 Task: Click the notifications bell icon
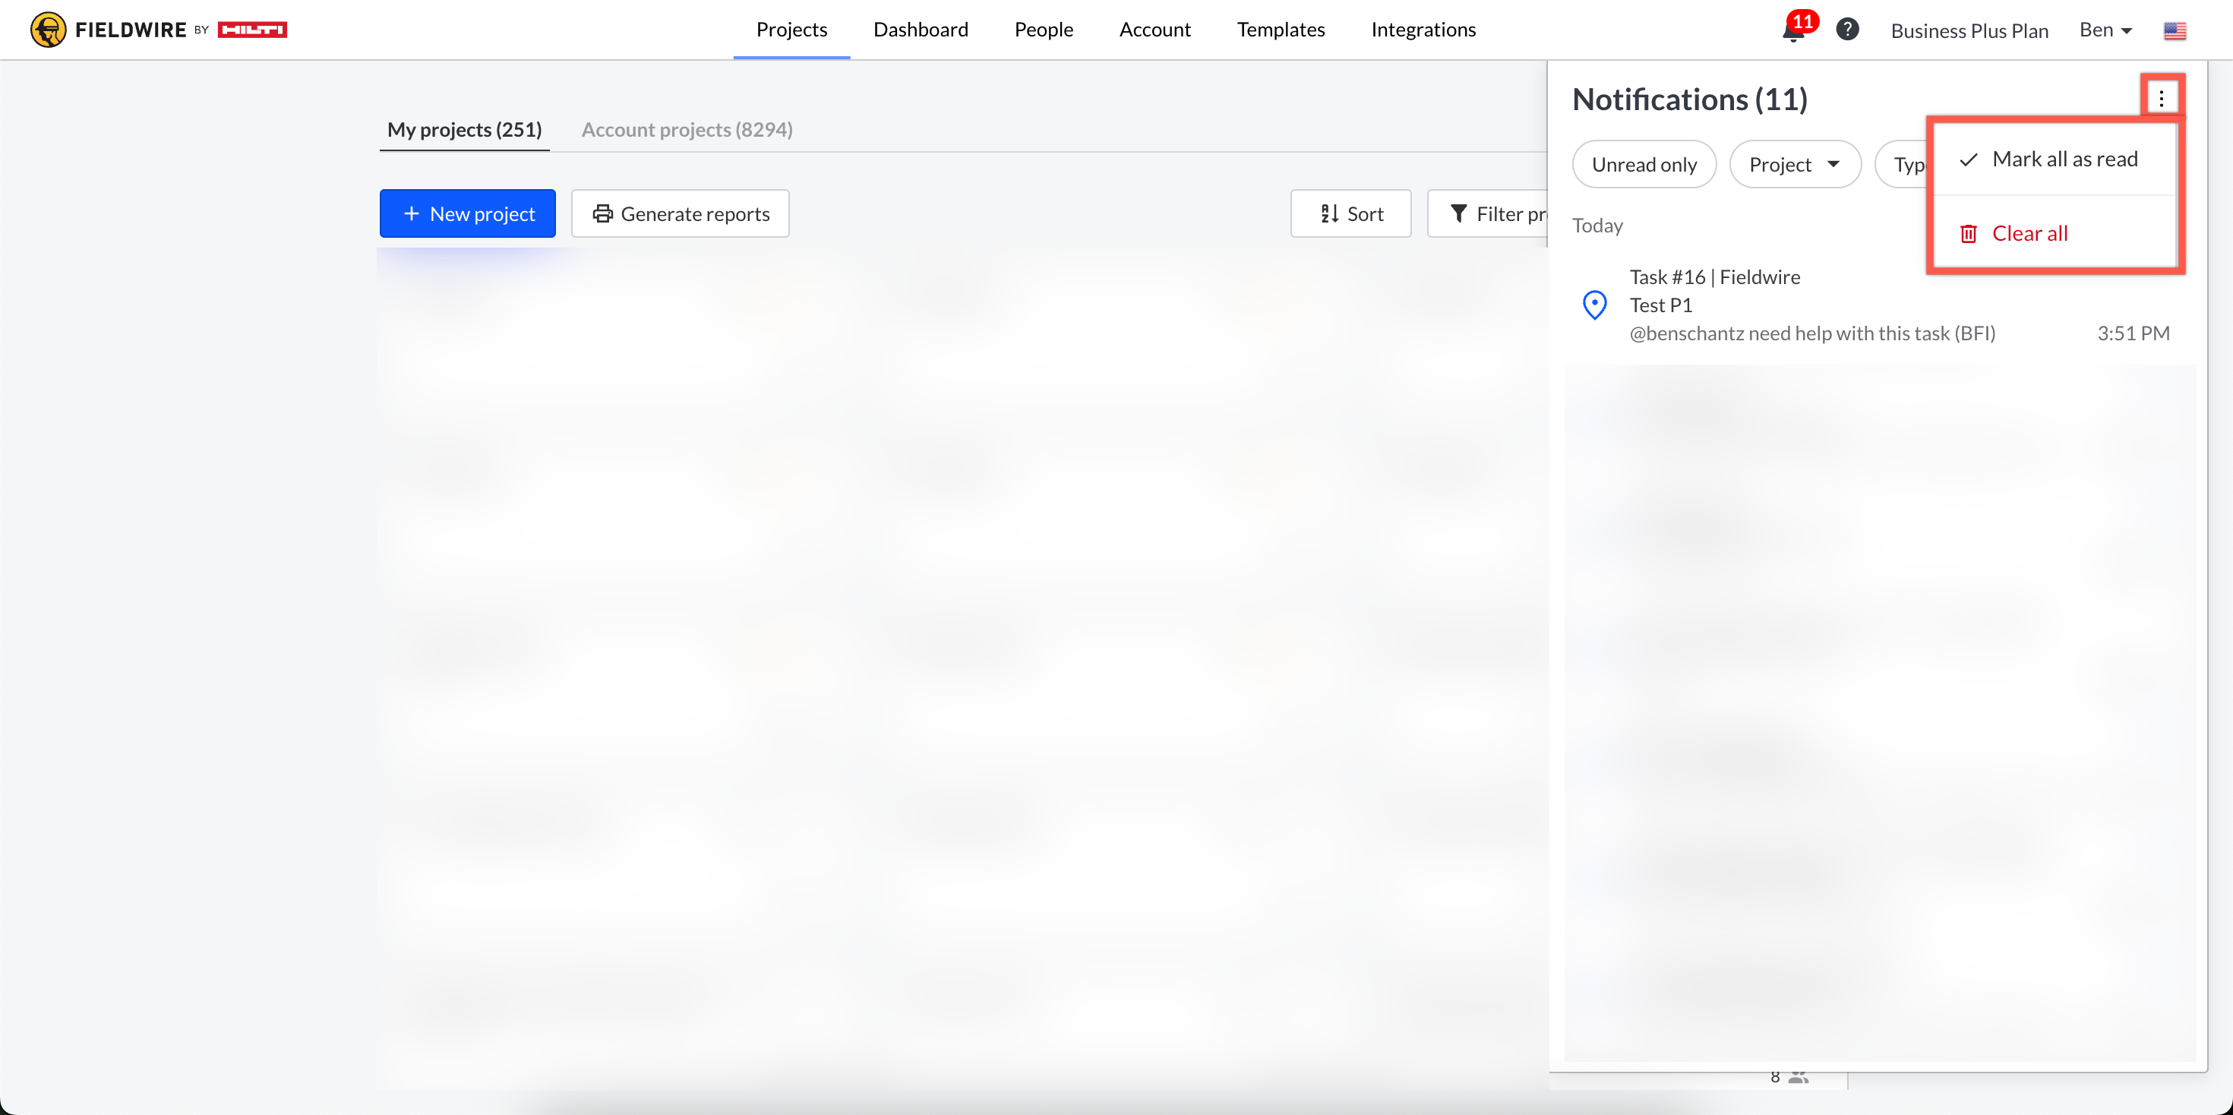click(1792, 32)
